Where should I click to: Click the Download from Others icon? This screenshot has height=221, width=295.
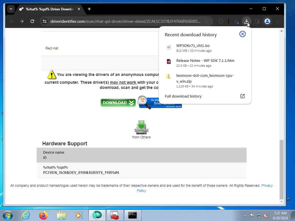(x=141, y=127)
